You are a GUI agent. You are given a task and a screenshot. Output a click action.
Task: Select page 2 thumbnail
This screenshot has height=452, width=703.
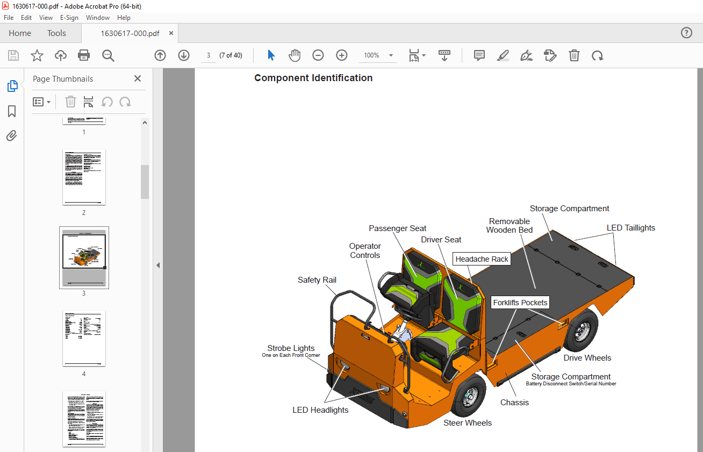coord(84,177)
